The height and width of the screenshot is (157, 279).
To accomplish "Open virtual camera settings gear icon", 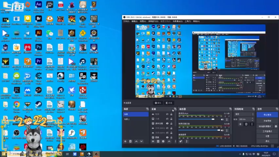I will [x=276, y=126].
